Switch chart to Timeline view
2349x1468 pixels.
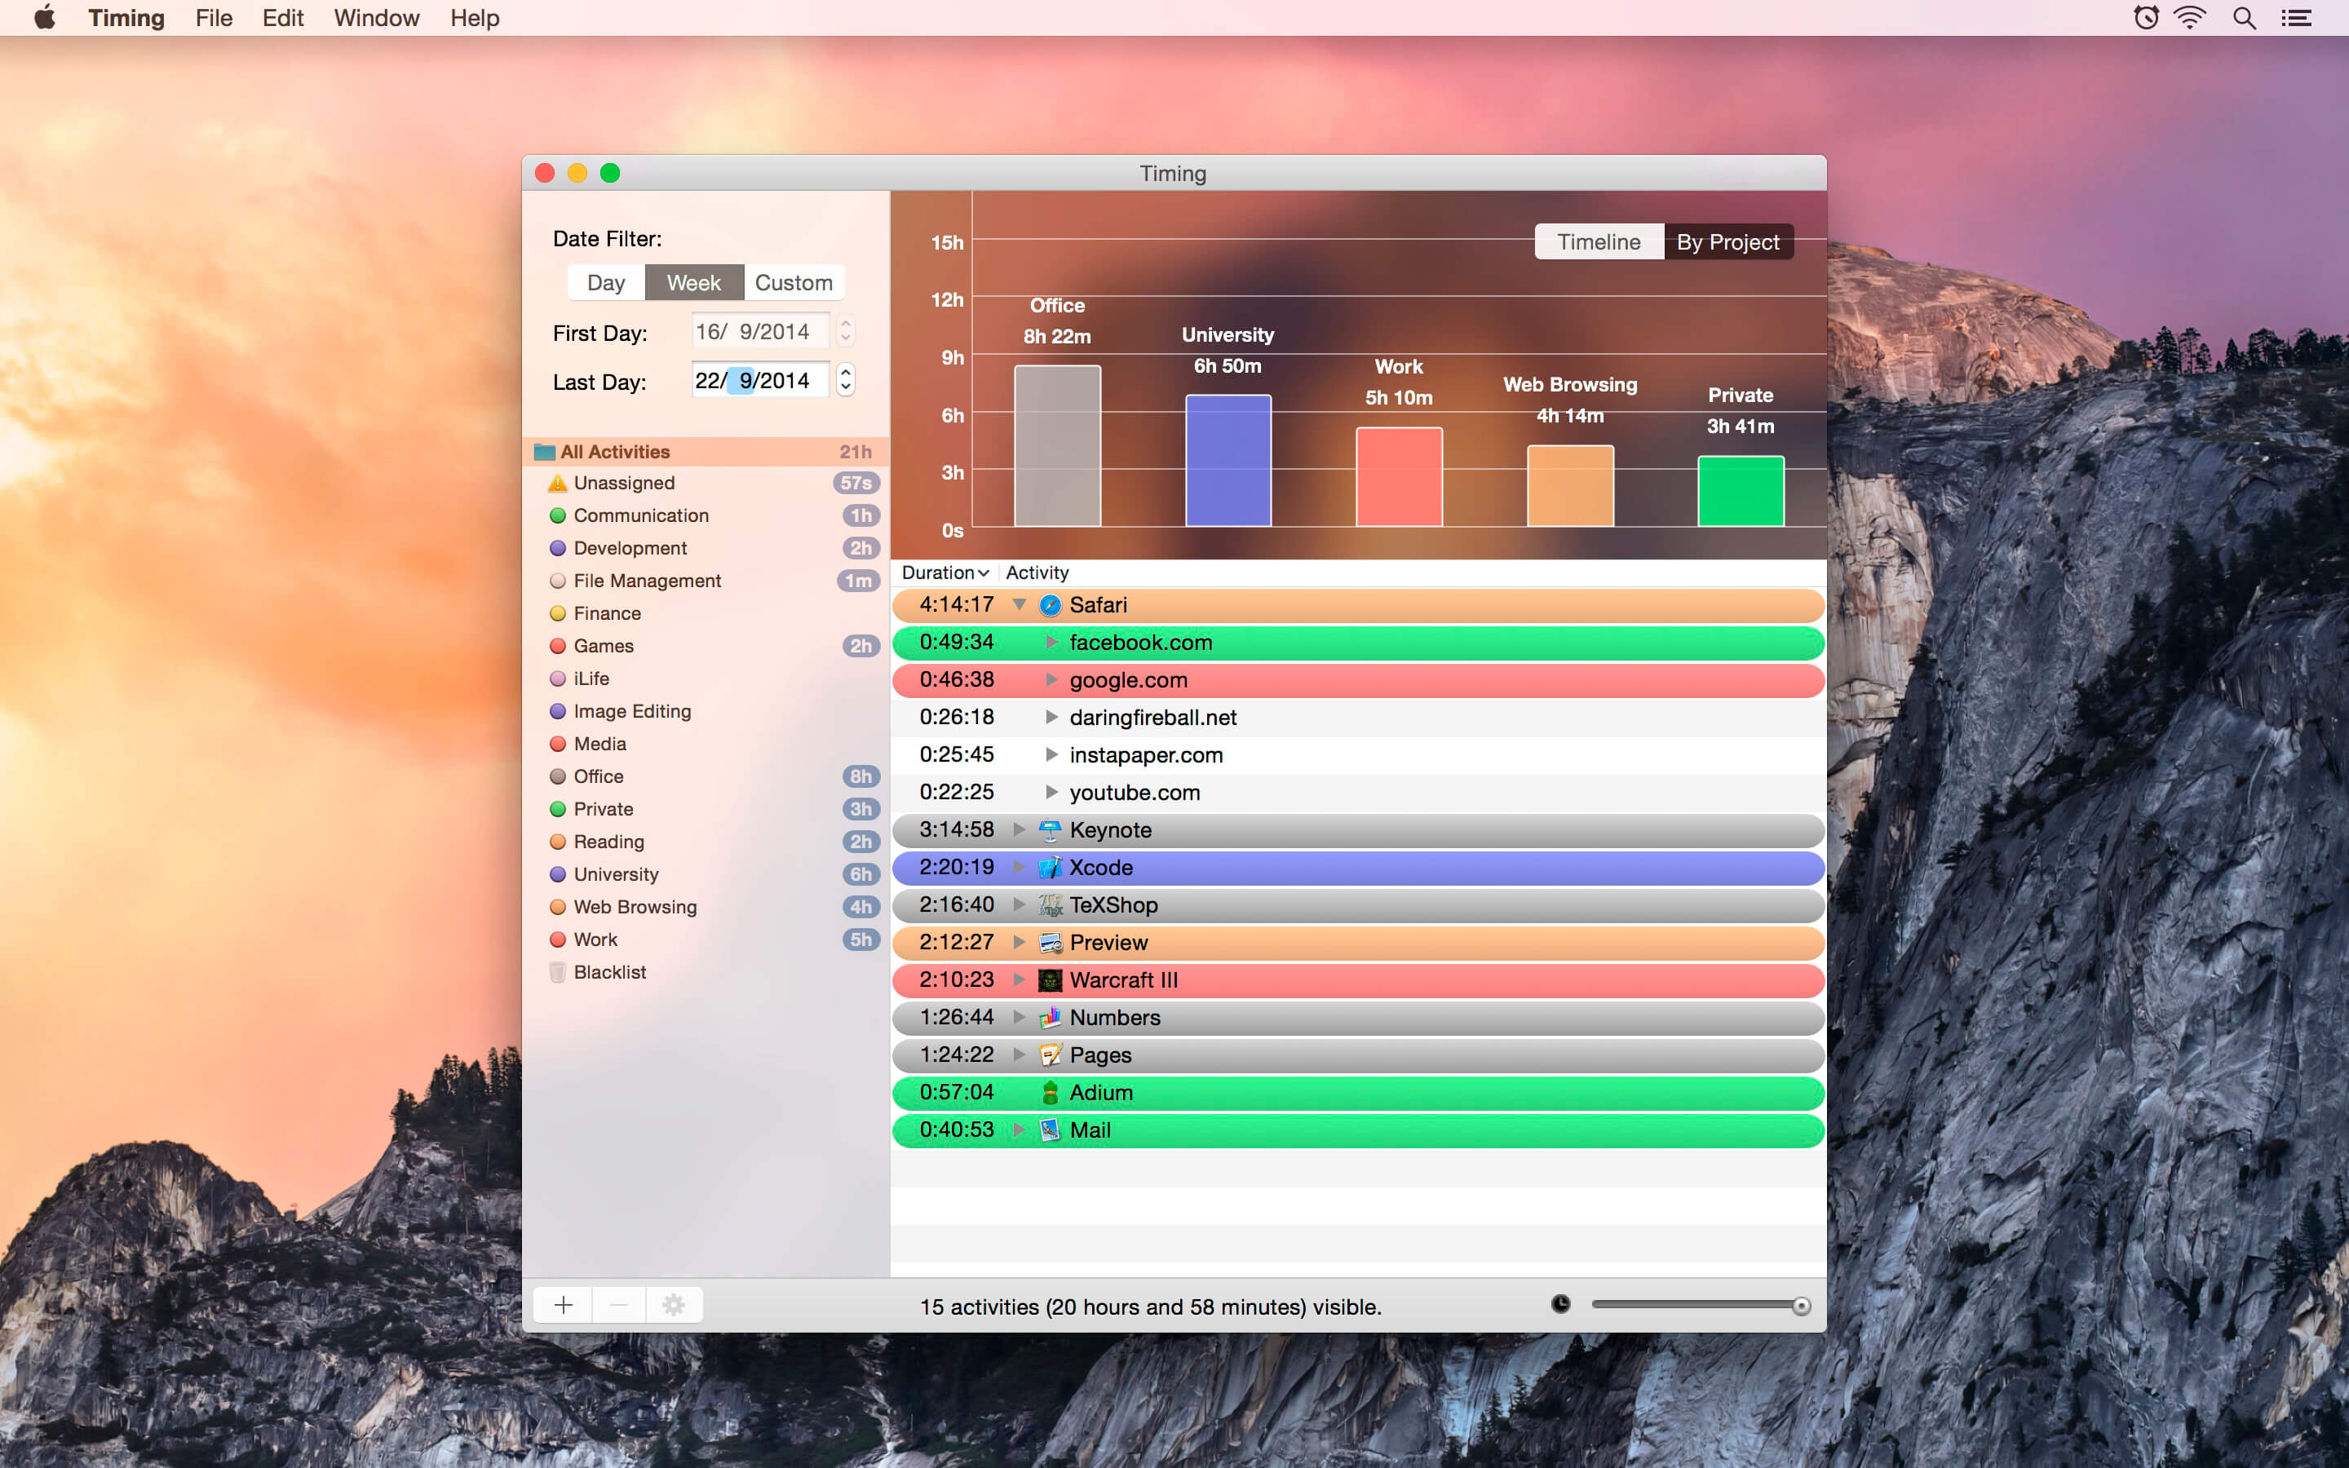point(1599,241)
